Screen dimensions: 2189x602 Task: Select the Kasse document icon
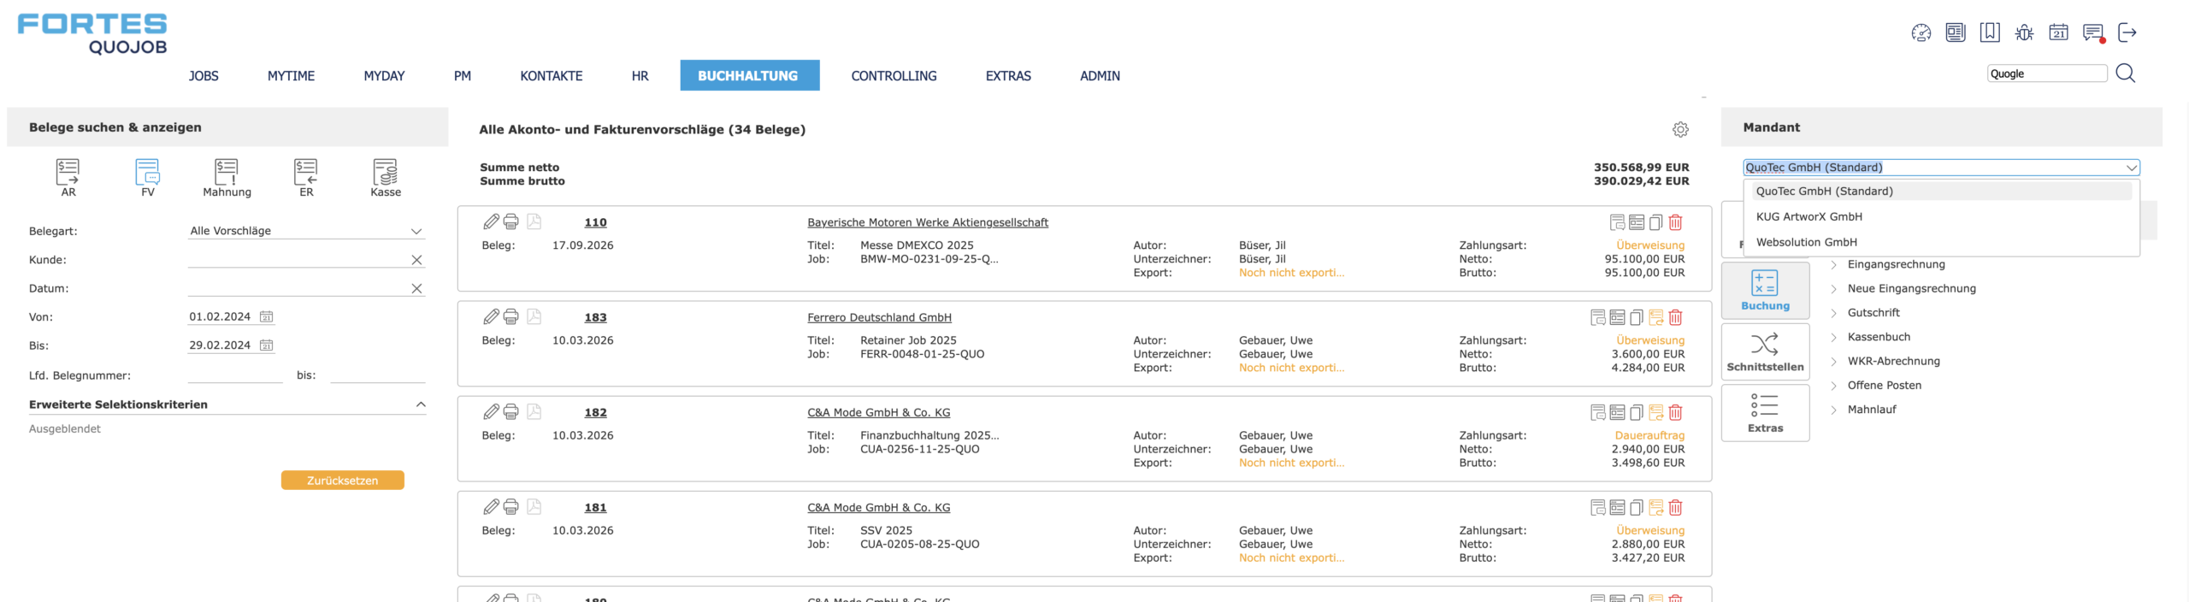point(386,177)
